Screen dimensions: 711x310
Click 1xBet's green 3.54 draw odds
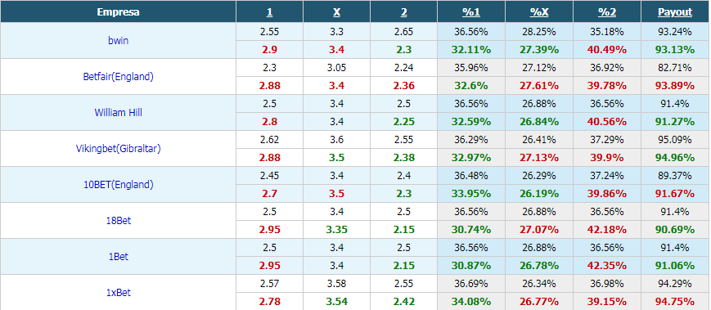click(336, 301)
